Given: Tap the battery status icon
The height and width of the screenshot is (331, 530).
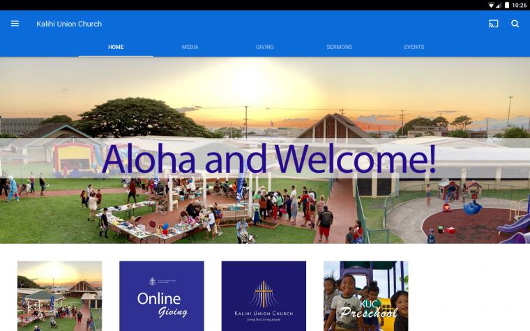Looking at the screenshot, I should (x=507, y=5).
